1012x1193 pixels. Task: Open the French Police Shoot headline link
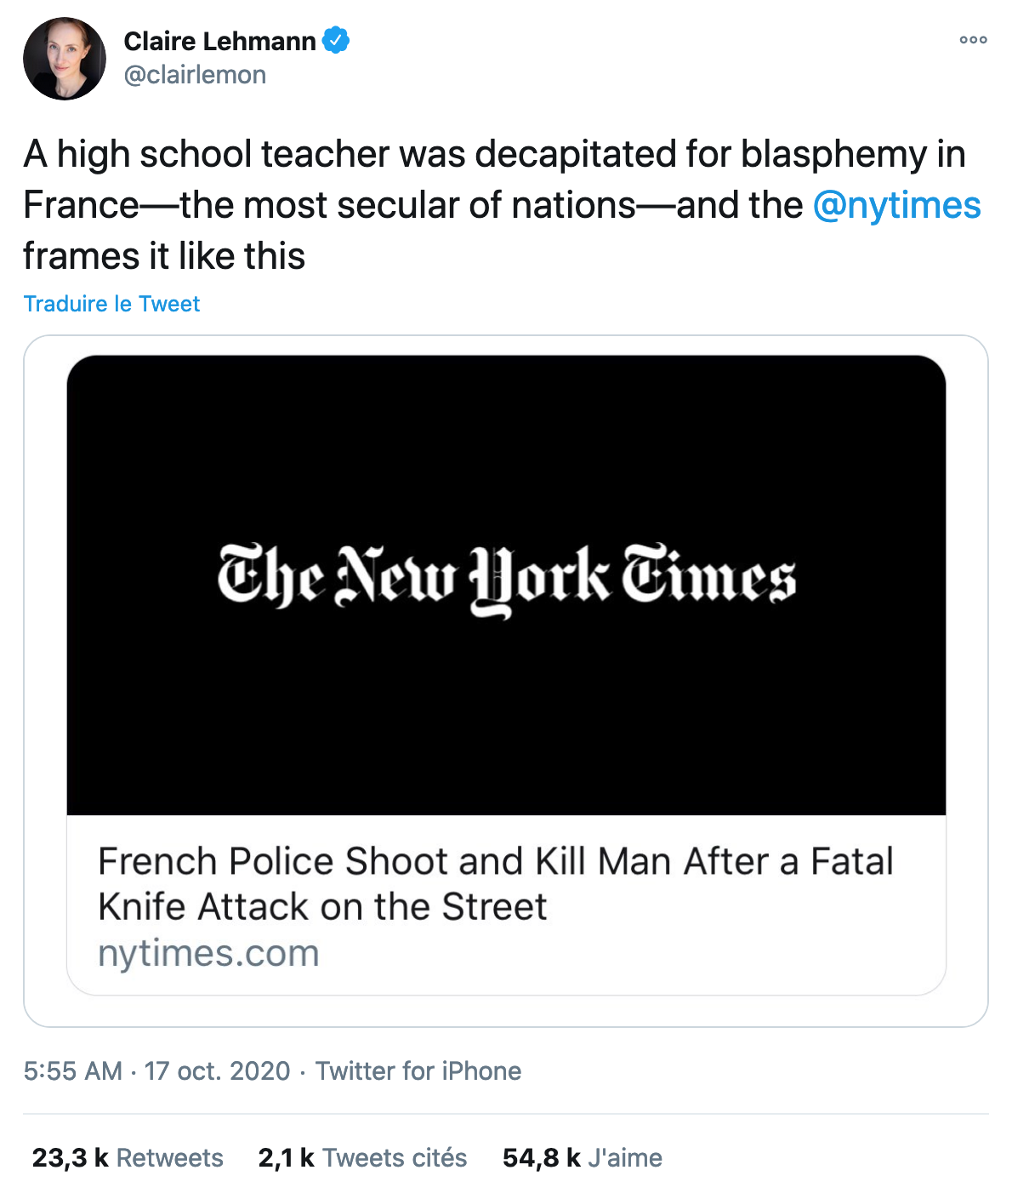[x=495, y=861]
